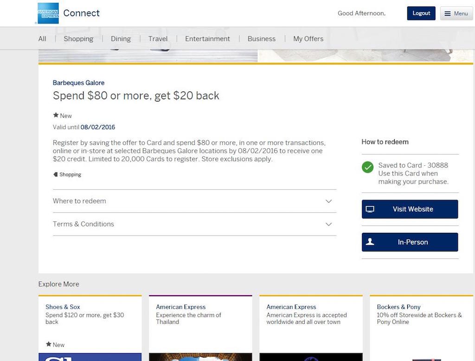The height and width of the screenshot is (361, 475).
Task: Open the Shoes & Sox card image
Action: pos(90,357)
